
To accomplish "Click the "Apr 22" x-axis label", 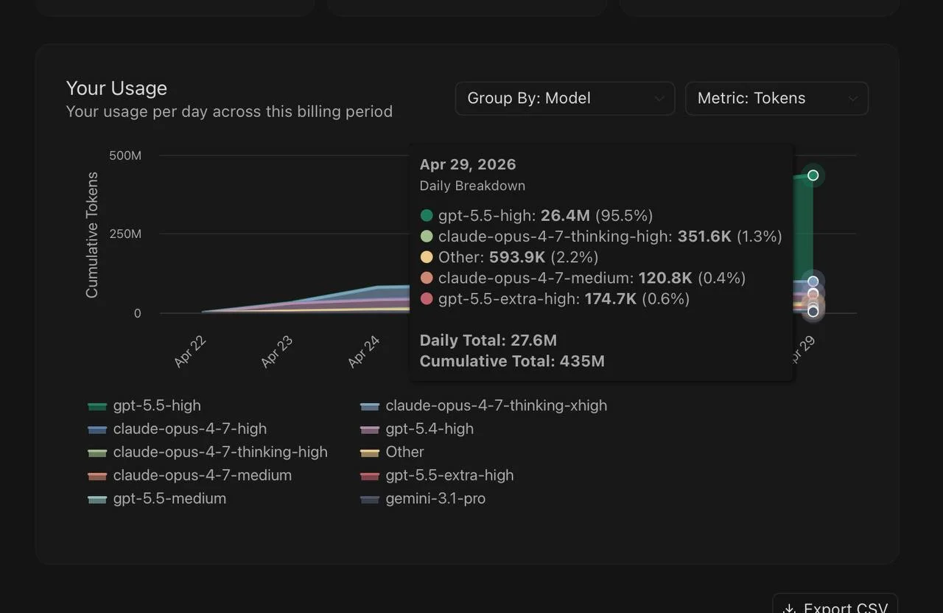I will (190, 351).
